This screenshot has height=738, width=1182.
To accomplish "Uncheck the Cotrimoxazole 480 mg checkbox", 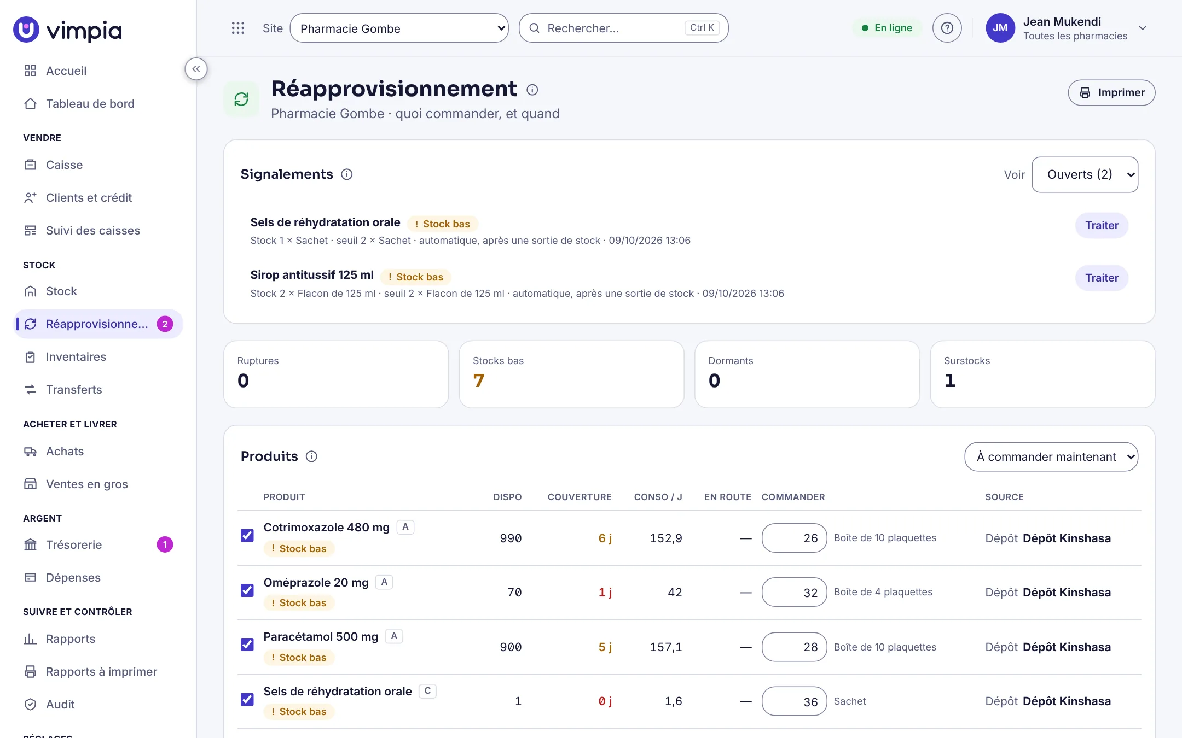I will pos(247,536).
